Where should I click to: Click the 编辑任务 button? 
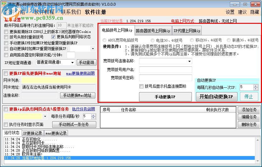coord(249,117)
